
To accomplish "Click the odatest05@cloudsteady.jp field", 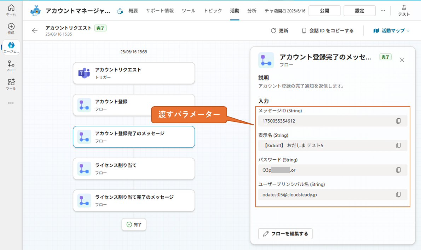I will 333,195.
